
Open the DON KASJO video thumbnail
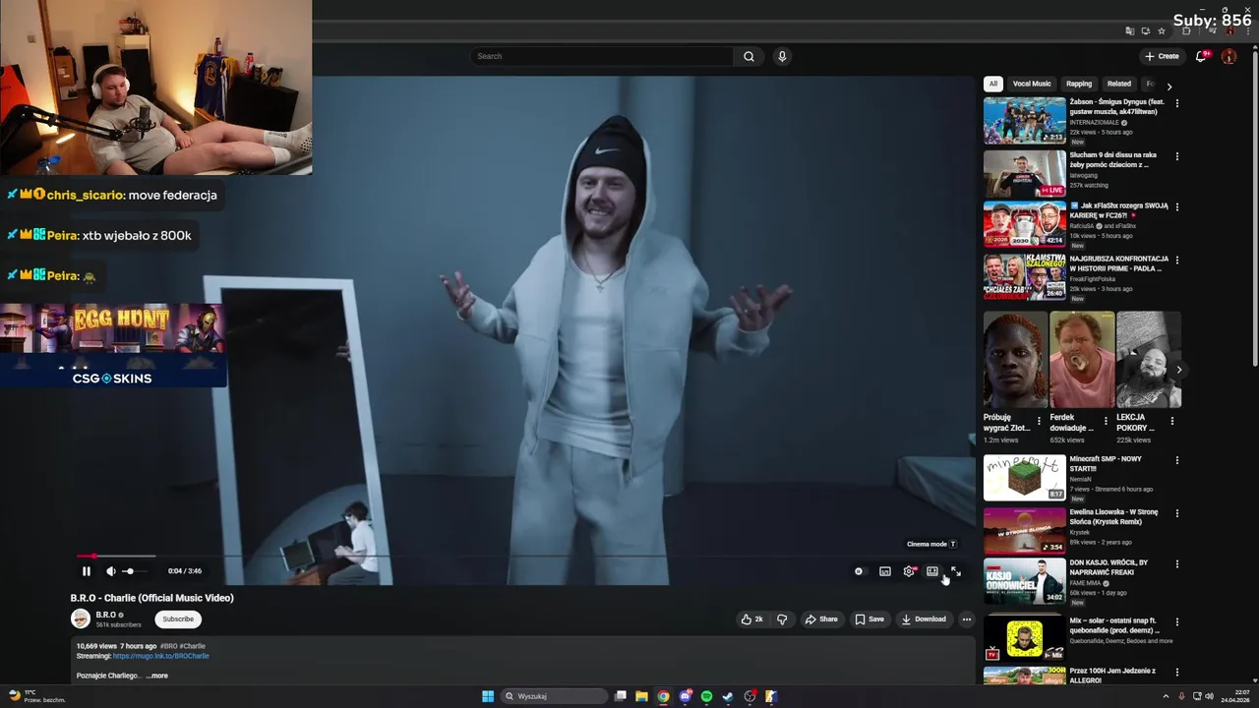[x=1024, y=581]
